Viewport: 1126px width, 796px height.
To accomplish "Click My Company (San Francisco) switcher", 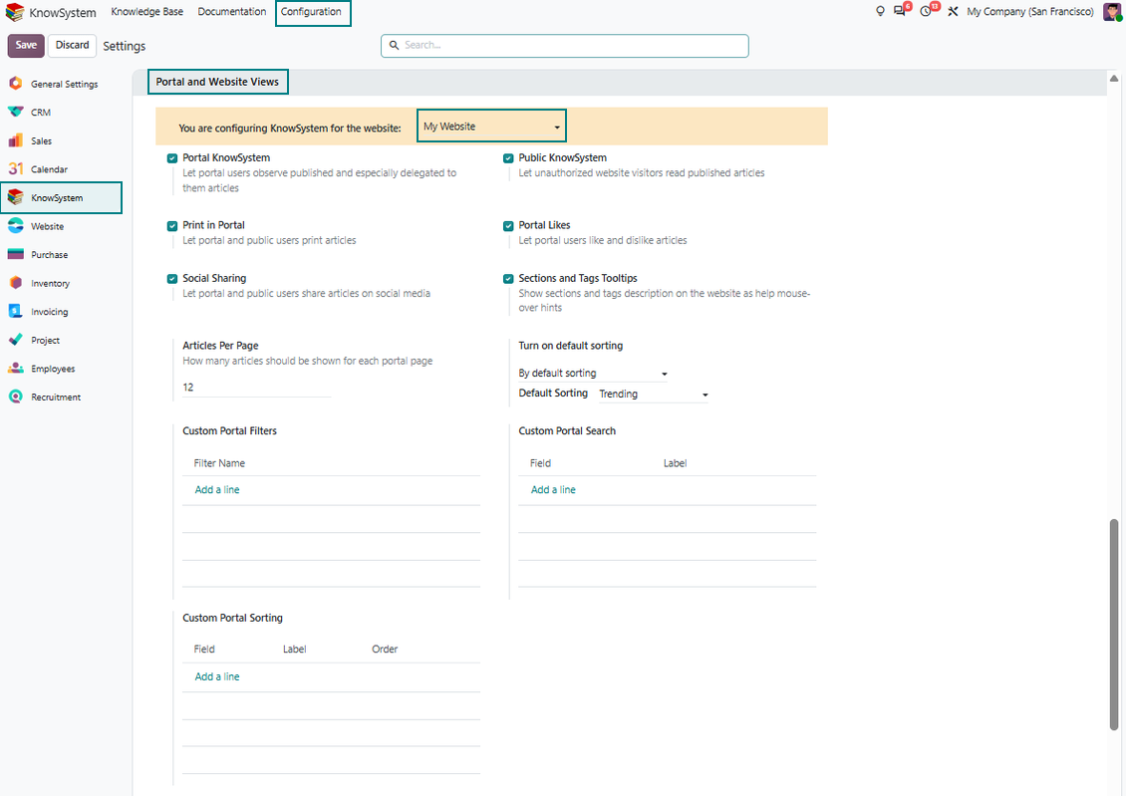I will [1029, 12].
